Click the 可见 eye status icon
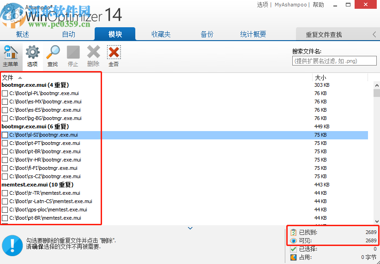Image resolution: width=380 pixels, height=264 pixels. (x=293, y=241)
